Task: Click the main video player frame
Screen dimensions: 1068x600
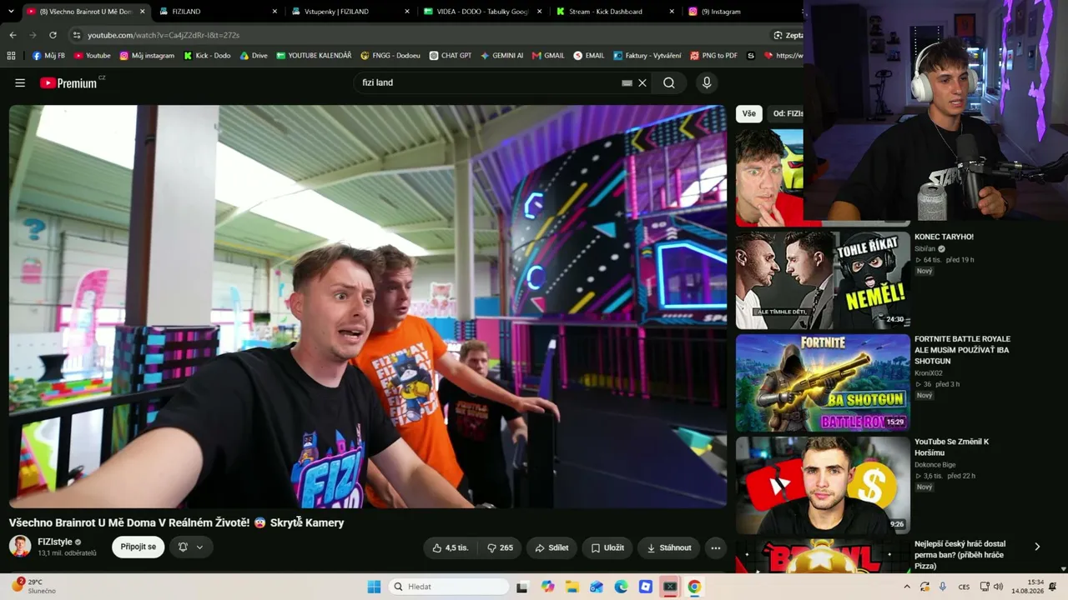Action: [x=368, y=307]
